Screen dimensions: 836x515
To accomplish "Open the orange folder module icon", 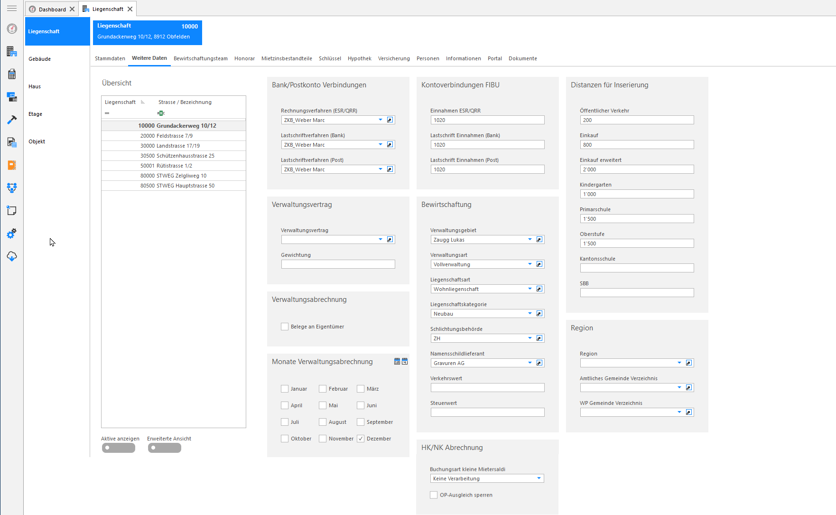I will point(12,165).
